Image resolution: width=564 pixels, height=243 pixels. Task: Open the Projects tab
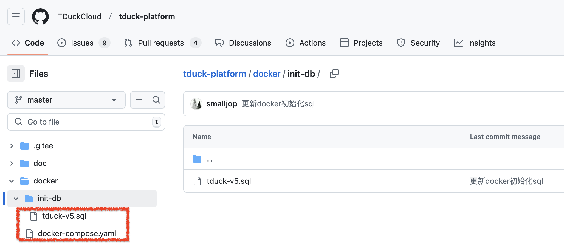361,43
